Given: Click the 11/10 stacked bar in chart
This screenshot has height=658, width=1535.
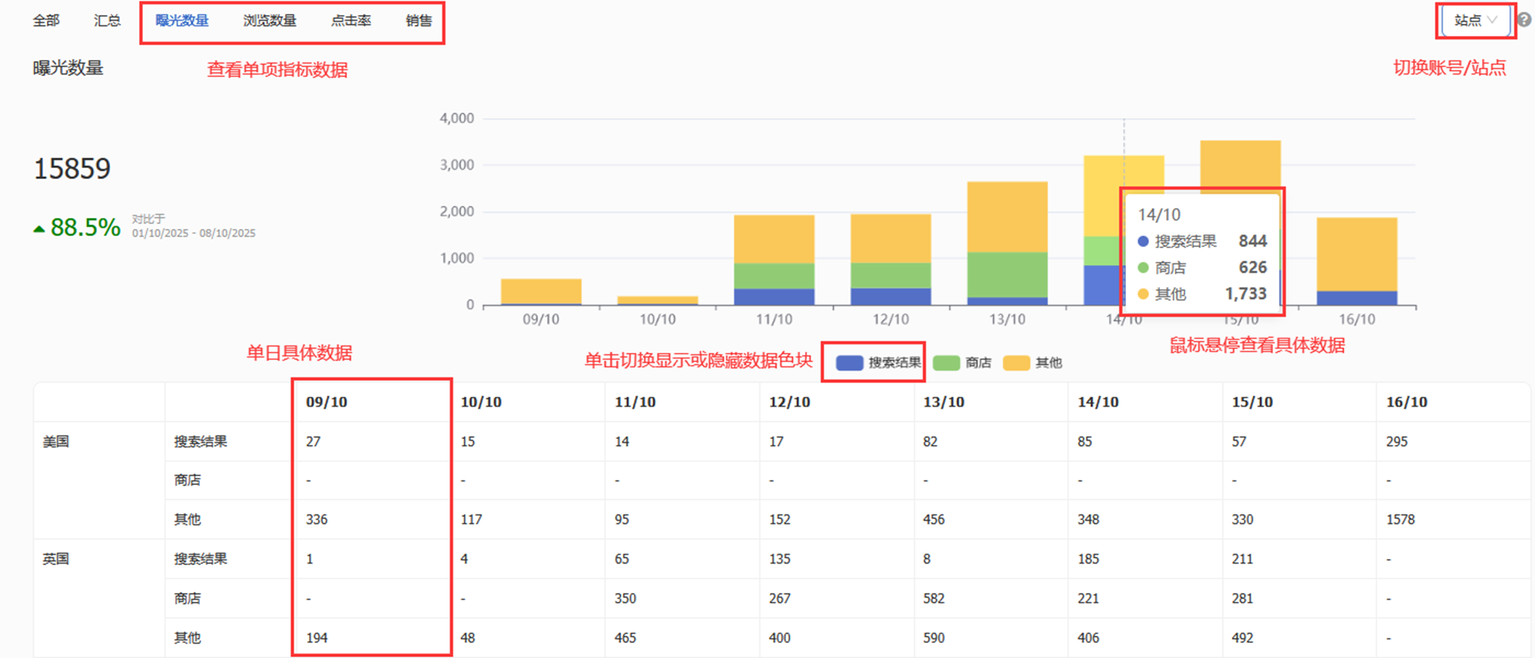Looking at the screenshot, I should (774, 260).
